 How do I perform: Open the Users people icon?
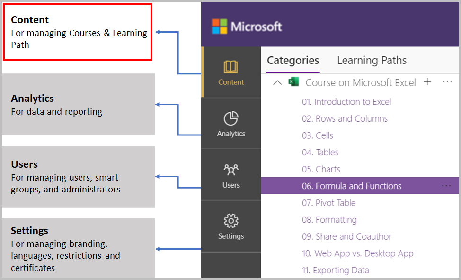tap(231, 170)
